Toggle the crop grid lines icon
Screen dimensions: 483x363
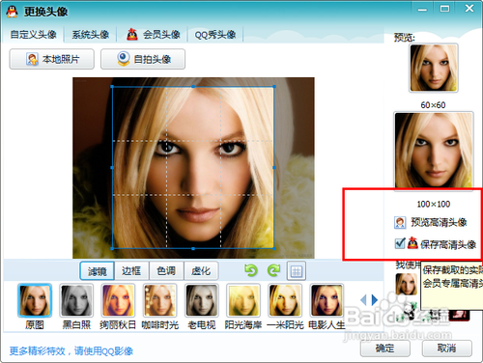point(297,271)
